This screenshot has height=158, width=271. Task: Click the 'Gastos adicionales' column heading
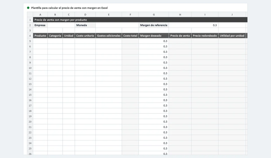[x=109, y=36]
